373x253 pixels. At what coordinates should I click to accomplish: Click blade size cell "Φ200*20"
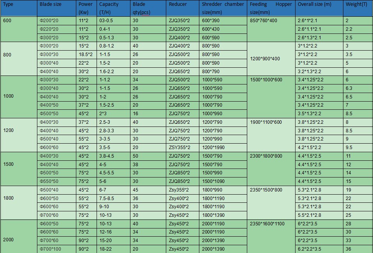56,21
